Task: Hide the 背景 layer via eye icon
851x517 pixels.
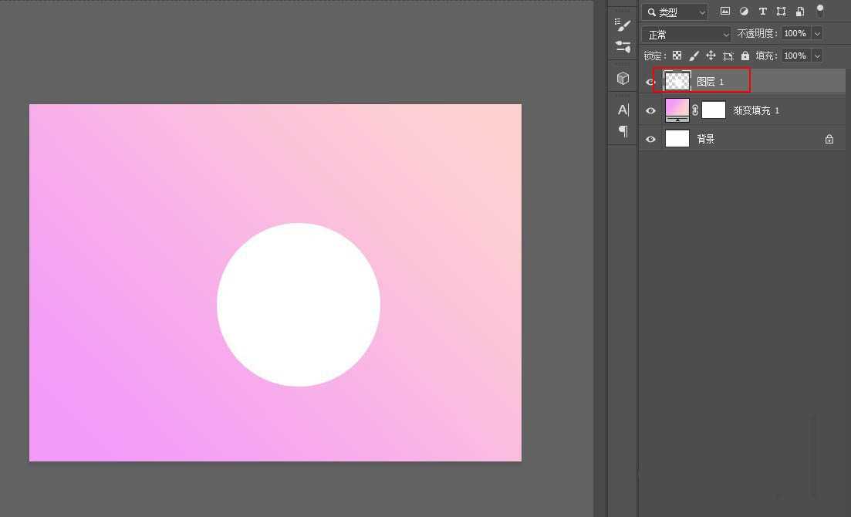Action: pyautogui.click(x=650, y=139)
